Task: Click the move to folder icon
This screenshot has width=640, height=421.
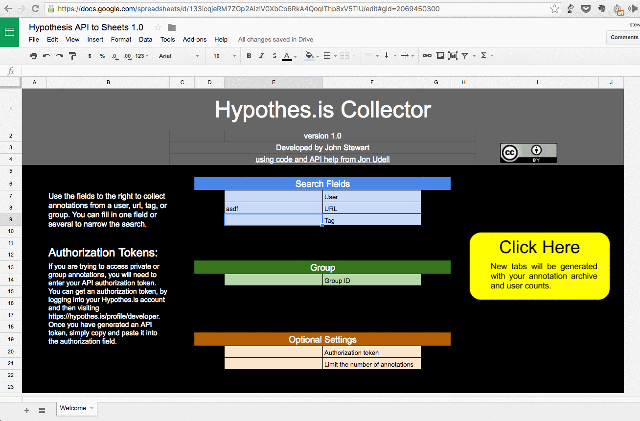Action: [x=171, y=27]
